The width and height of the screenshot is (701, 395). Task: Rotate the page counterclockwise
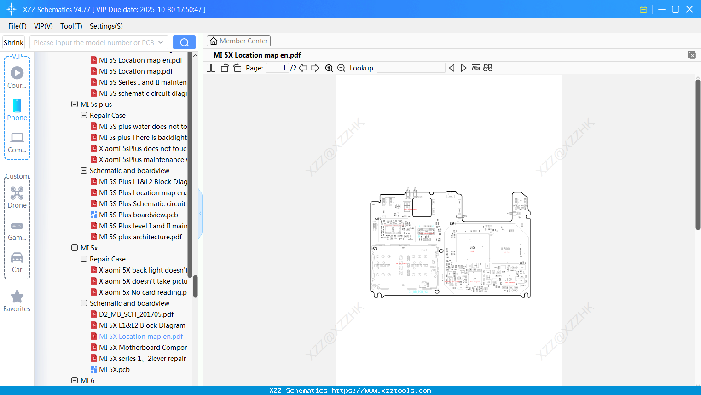[x=224, y=68]
